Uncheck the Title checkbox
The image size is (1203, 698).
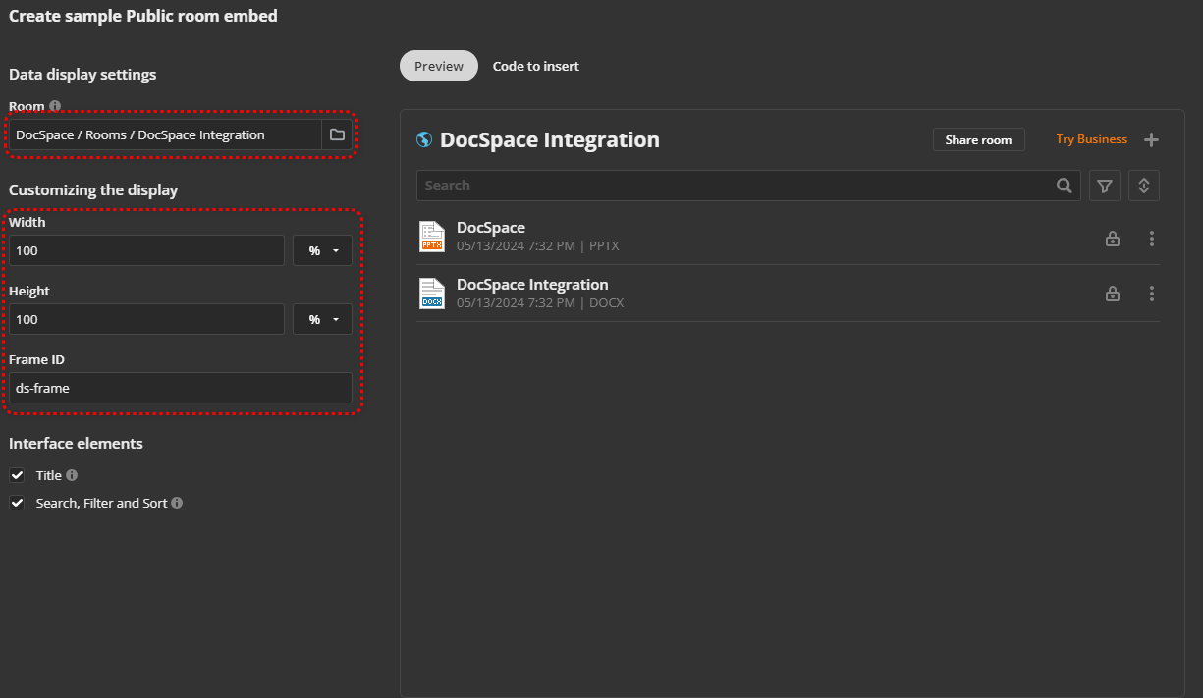17,475
